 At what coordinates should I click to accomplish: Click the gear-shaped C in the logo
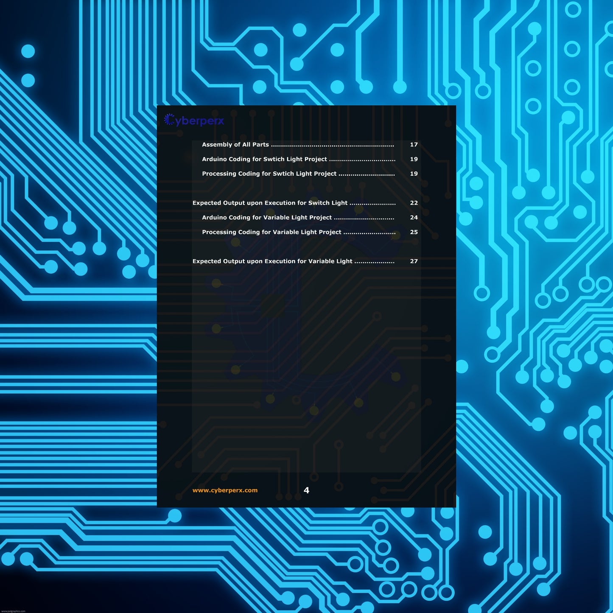[169, 120]
